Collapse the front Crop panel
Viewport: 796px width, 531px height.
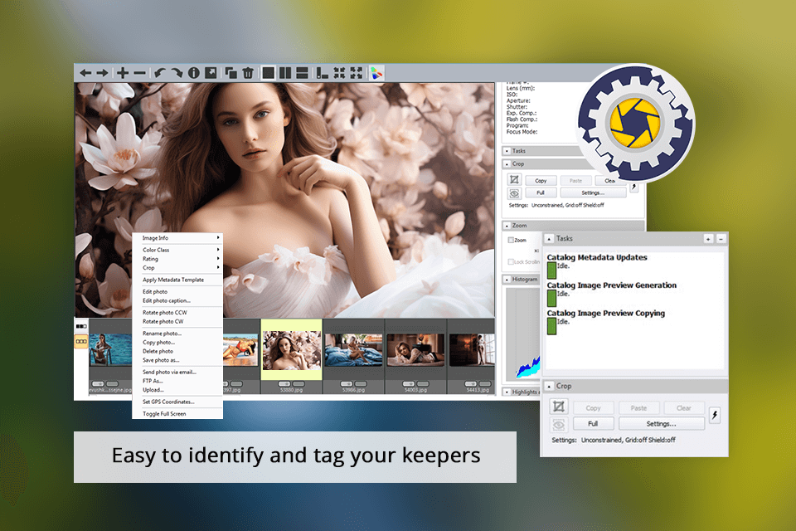pyautogui.click(x=549, y=386)
